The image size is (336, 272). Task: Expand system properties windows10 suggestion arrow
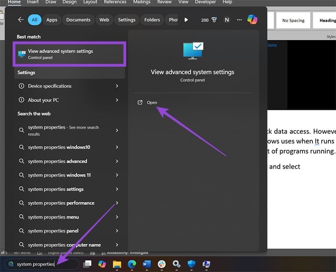pos(117,147)
